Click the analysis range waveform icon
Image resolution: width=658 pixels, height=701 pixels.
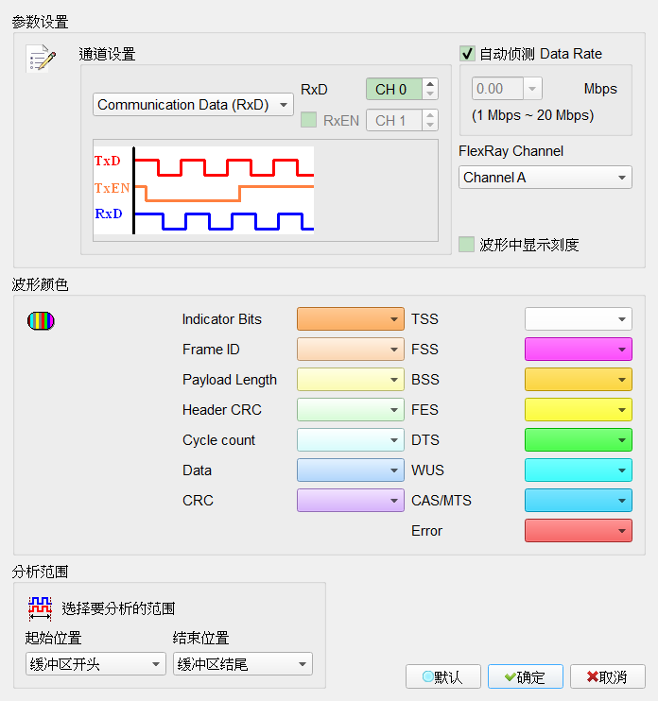pos(41,608)
